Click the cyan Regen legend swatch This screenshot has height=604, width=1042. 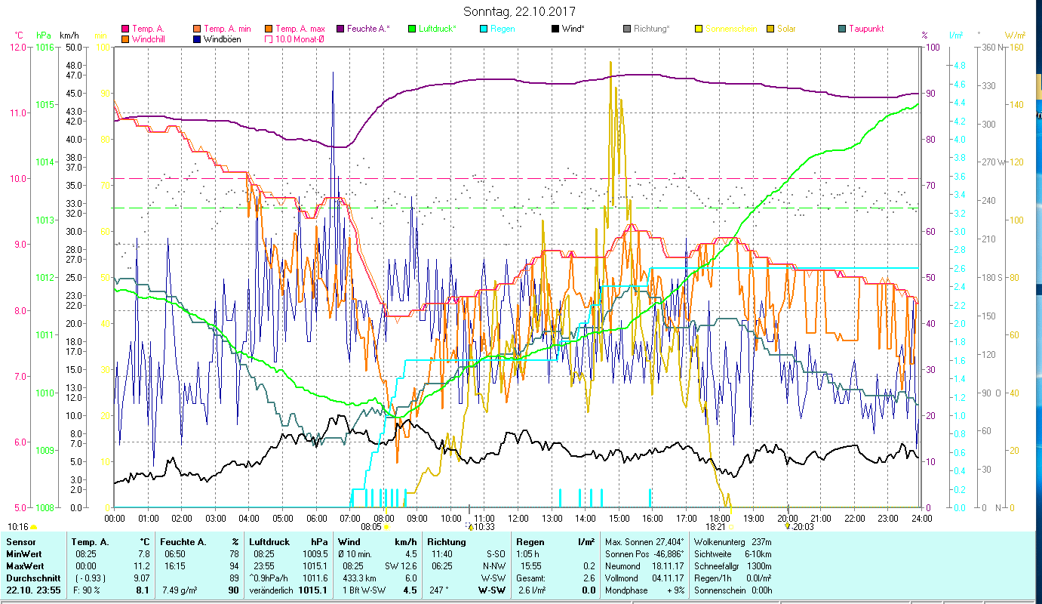click(484, 29)
